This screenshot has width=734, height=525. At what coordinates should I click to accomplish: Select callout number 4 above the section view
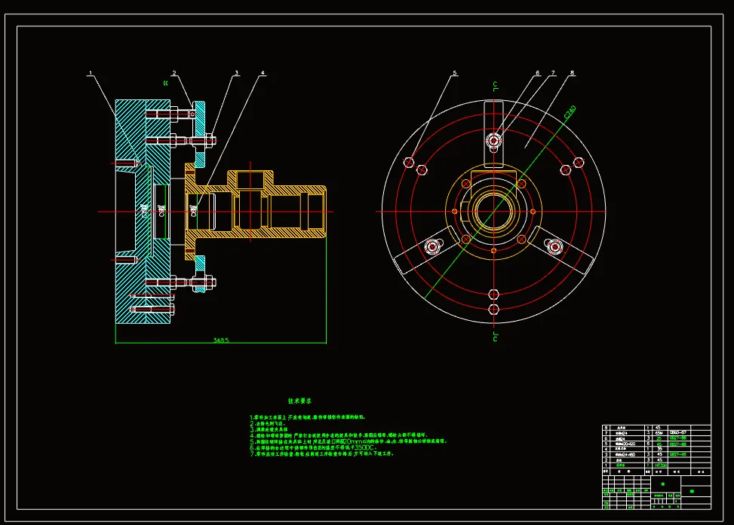click(x=263, y=73)
